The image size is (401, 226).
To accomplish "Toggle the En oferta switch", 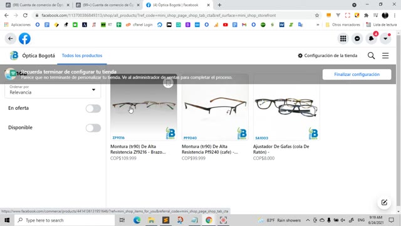I will (93, 109).
